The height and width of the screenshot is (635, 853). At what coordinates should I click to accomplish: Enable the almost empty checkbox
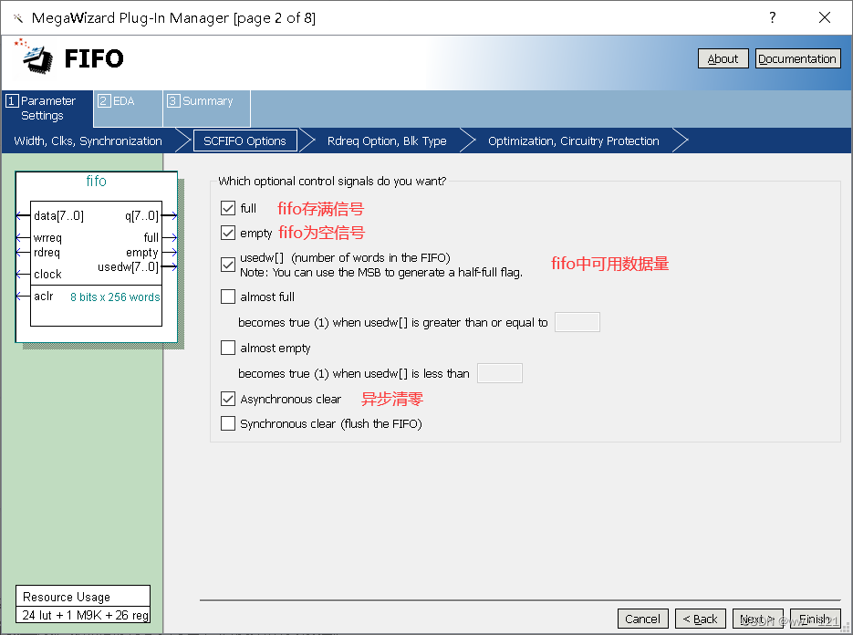point(227,348)
